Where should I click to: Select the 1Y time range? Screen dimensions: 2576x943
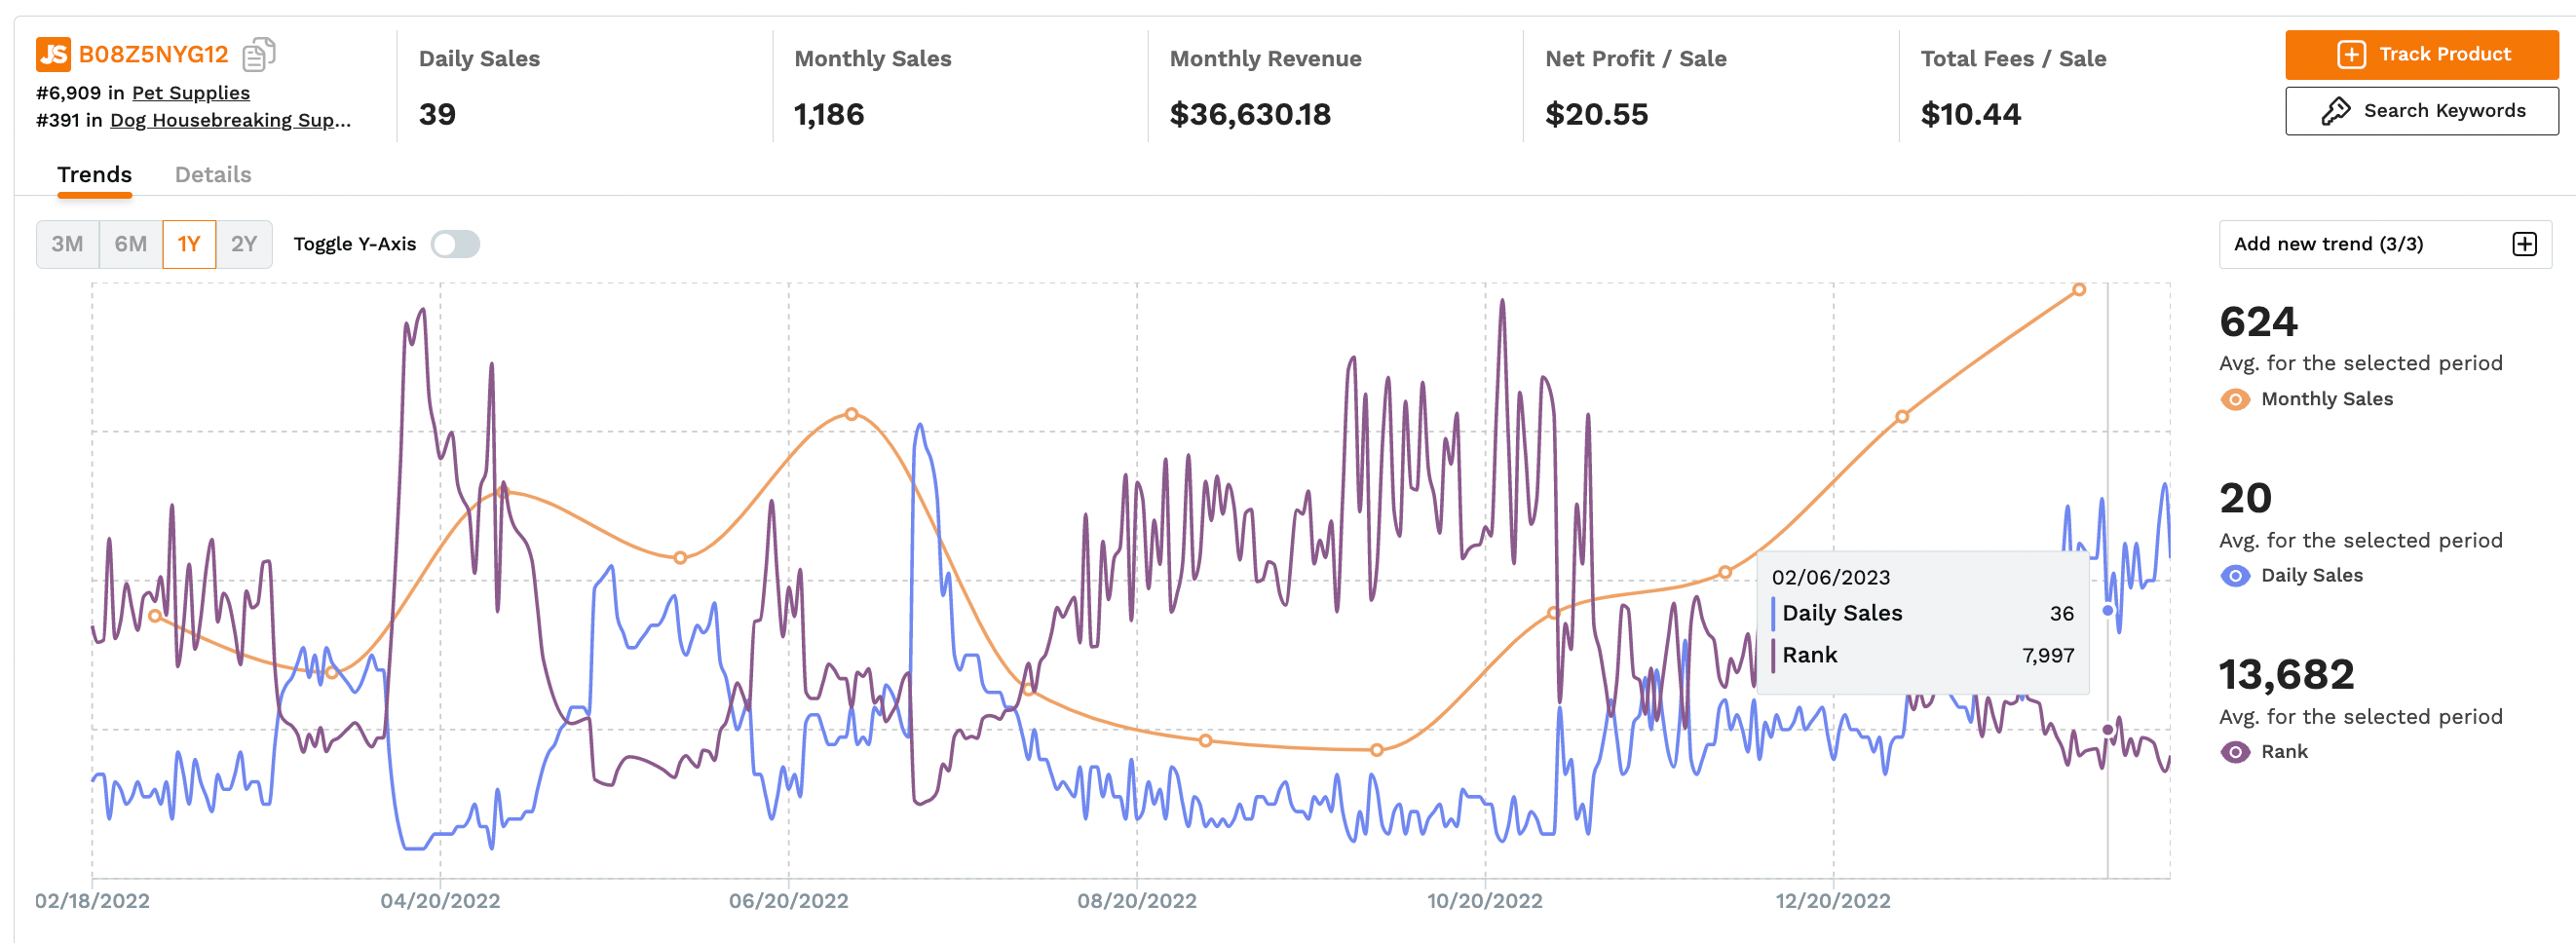click(x=189, y=244)
